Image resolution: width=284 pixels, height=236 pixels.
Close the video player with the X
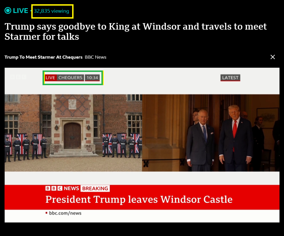273,57
